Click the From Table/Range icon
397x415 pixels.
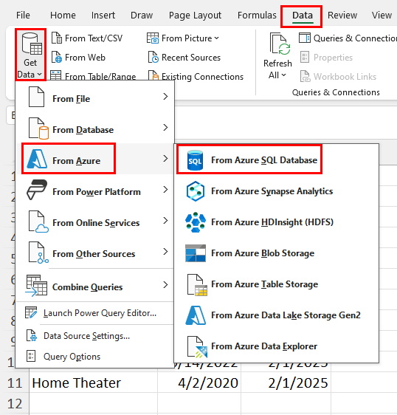tap(56, 75)
